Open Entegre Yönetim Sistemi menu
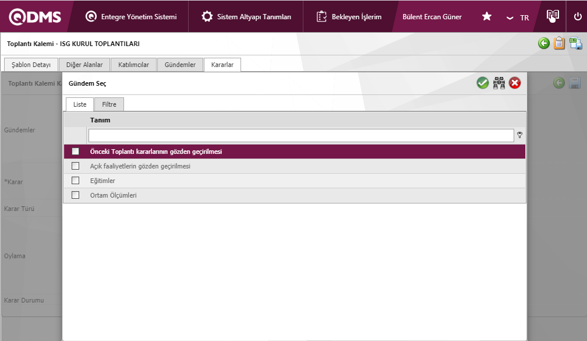 tap(131, 17)
